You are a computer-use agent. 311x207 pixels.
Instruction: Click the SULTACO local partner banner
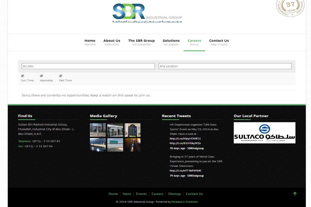pos(265,133)
